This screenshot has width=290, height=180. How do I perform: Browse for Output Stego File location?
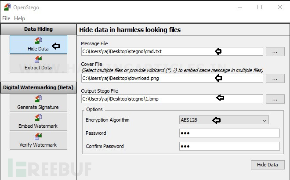tap(275, 99)
